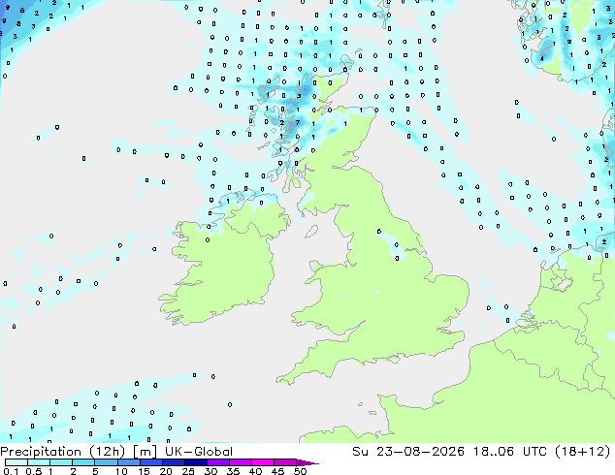Screen dimensions: 615x475
Task: Click the 'Su 23-08-2026' date text
Action: click(408, 452)
